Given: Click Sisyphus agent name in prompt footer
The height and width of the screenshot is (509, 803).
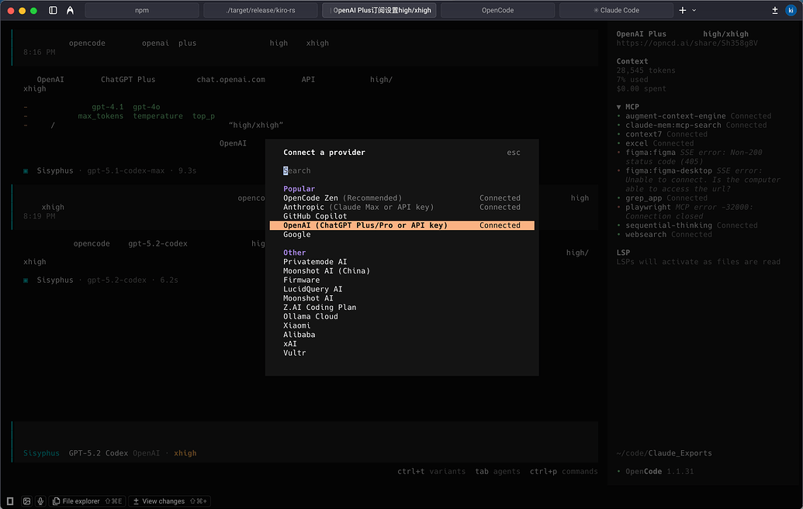Looking at the screenshot, I should coord(41,453).
